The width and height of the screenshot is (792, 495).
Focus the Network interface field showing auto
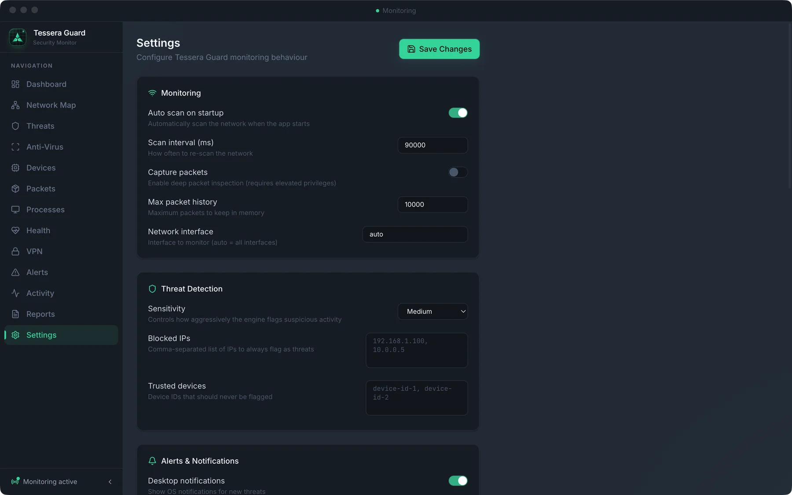[415, 234]
